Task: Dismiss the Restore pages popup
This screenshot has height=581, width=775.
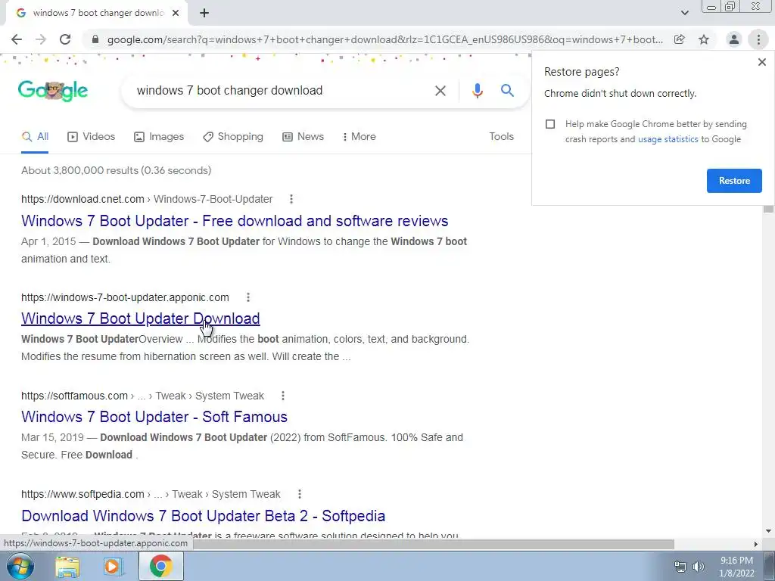Action: pos(761,62)
